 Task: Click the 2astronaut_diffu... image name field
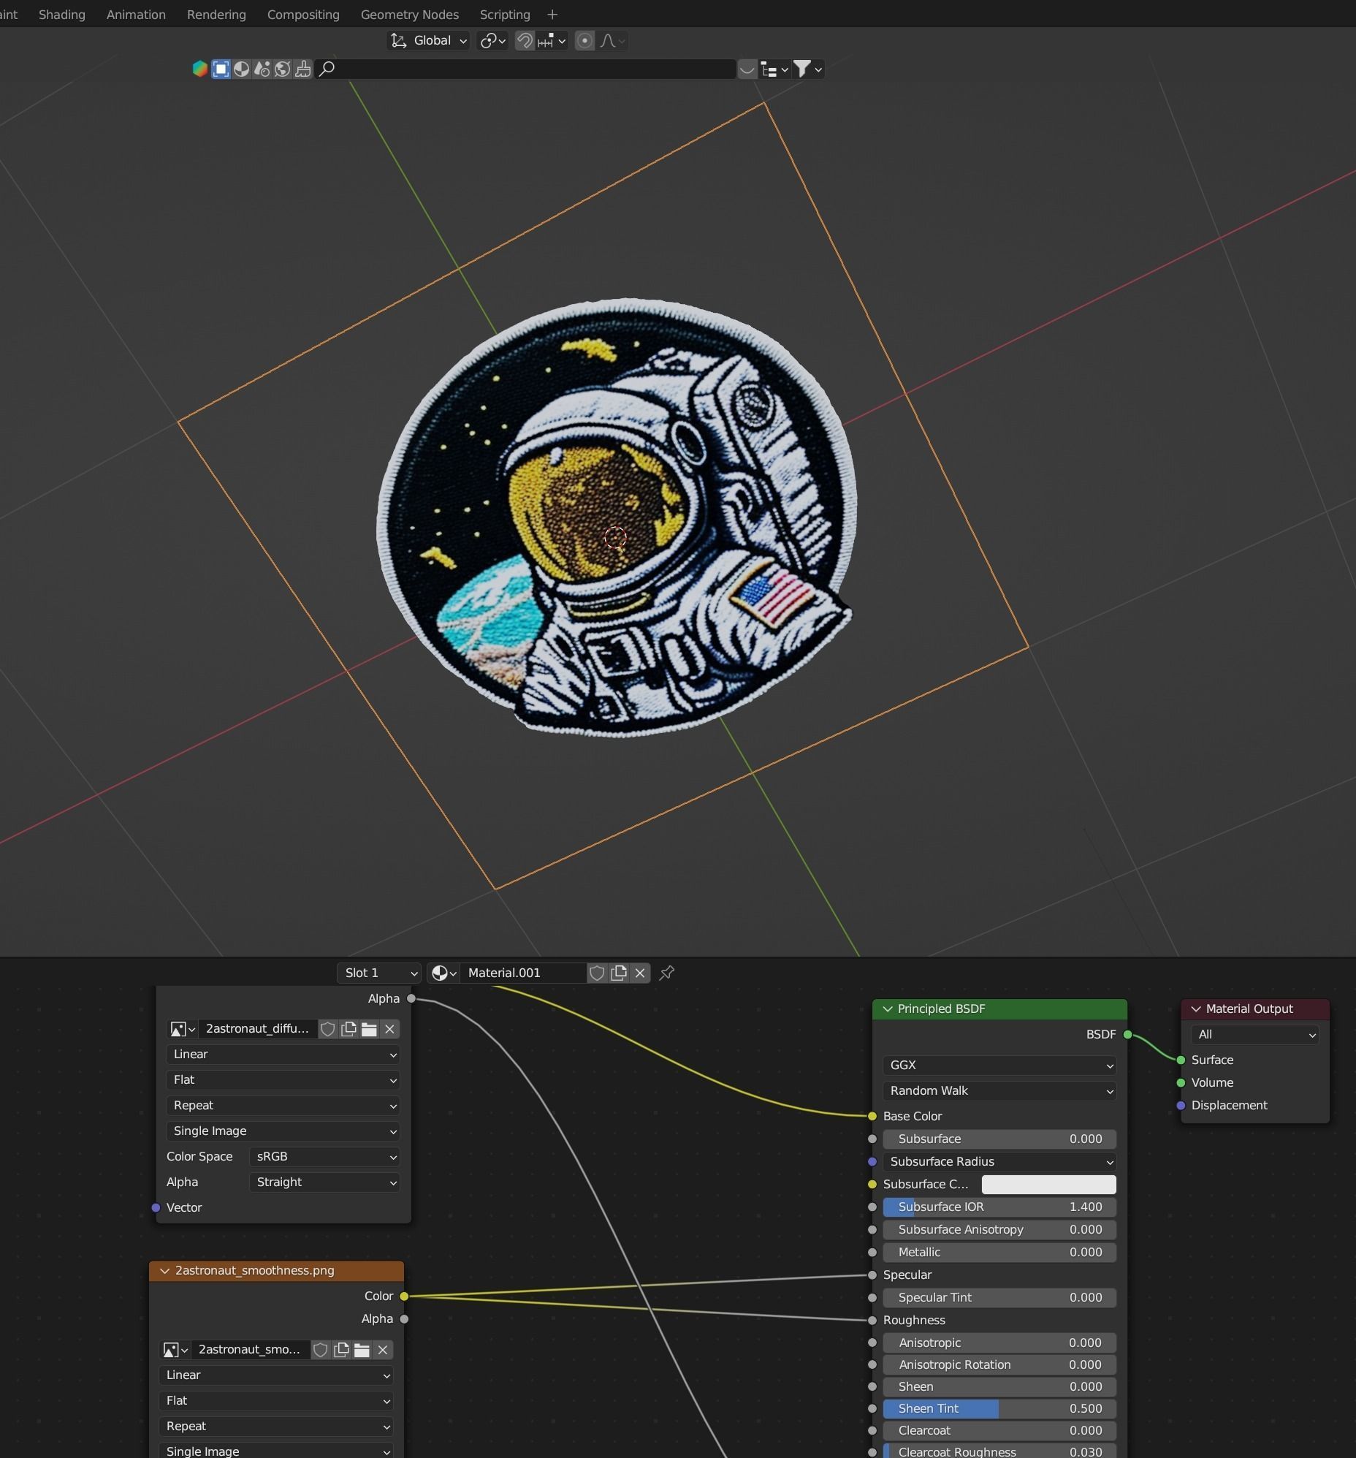click(x=257, y=1029)
